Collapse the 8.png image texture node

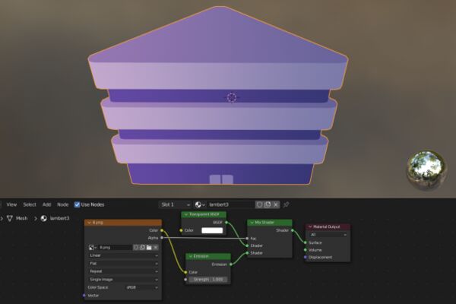tap(89, 223)
